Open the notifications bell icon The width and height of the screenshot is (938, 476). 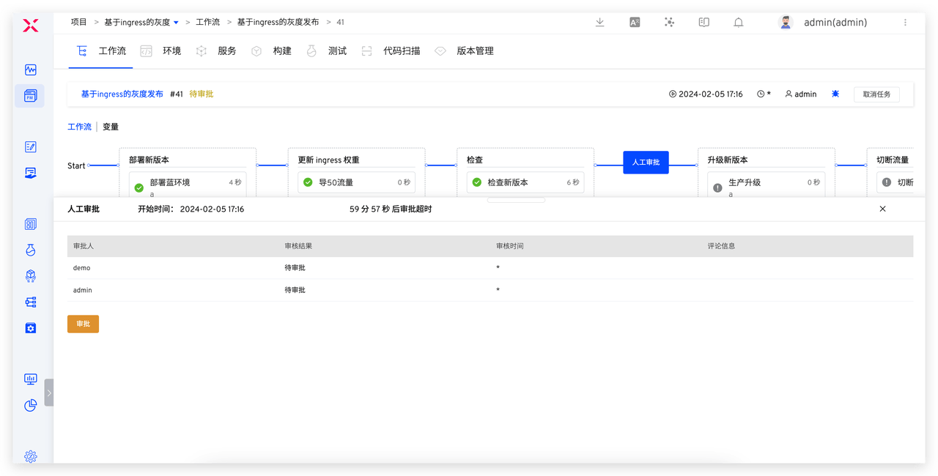pos(739,23)
